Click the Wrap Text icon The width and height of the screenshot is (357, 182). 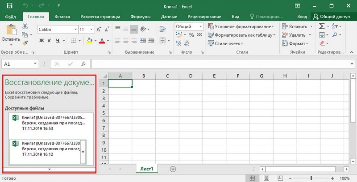tap(162, 29)
